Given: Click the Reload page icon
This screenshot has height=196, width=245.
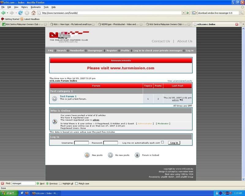Looking at the screenshot, I should [x=21, y=13].
